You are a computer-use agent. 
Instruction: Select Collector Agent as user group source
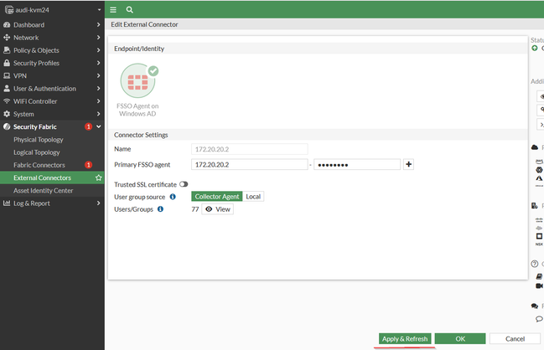pyautogui.click(x=217, y=197)
